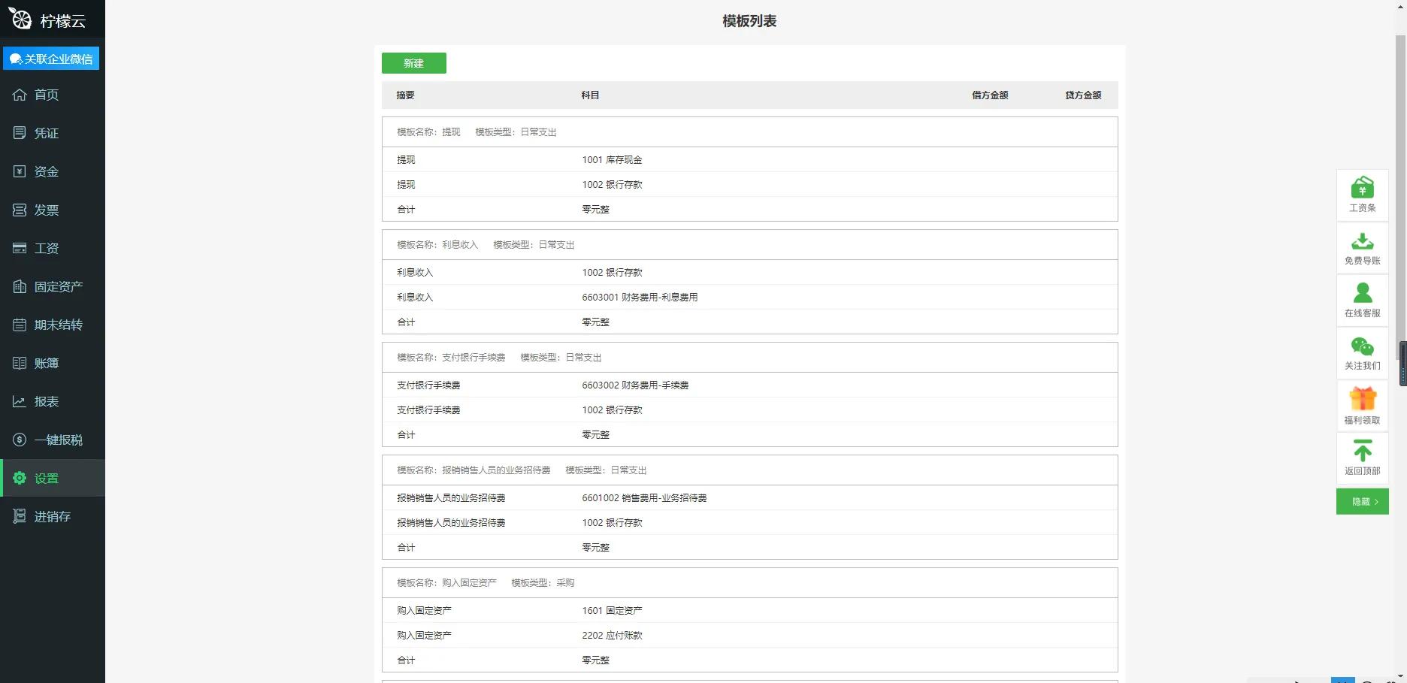Open the 报表 reports module

pos(45,401)
